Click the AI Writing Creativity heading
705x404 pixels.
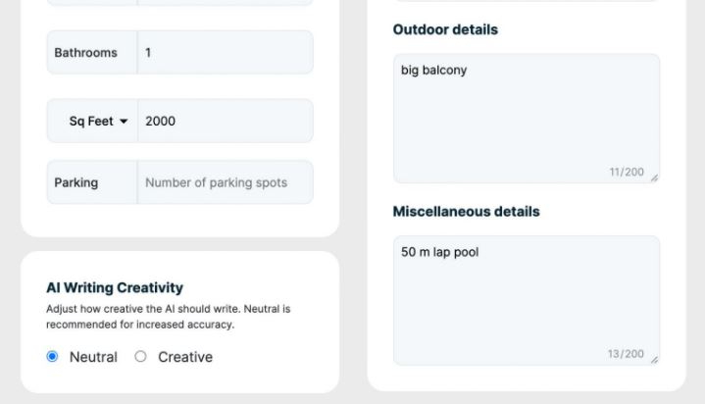[115, 287]
